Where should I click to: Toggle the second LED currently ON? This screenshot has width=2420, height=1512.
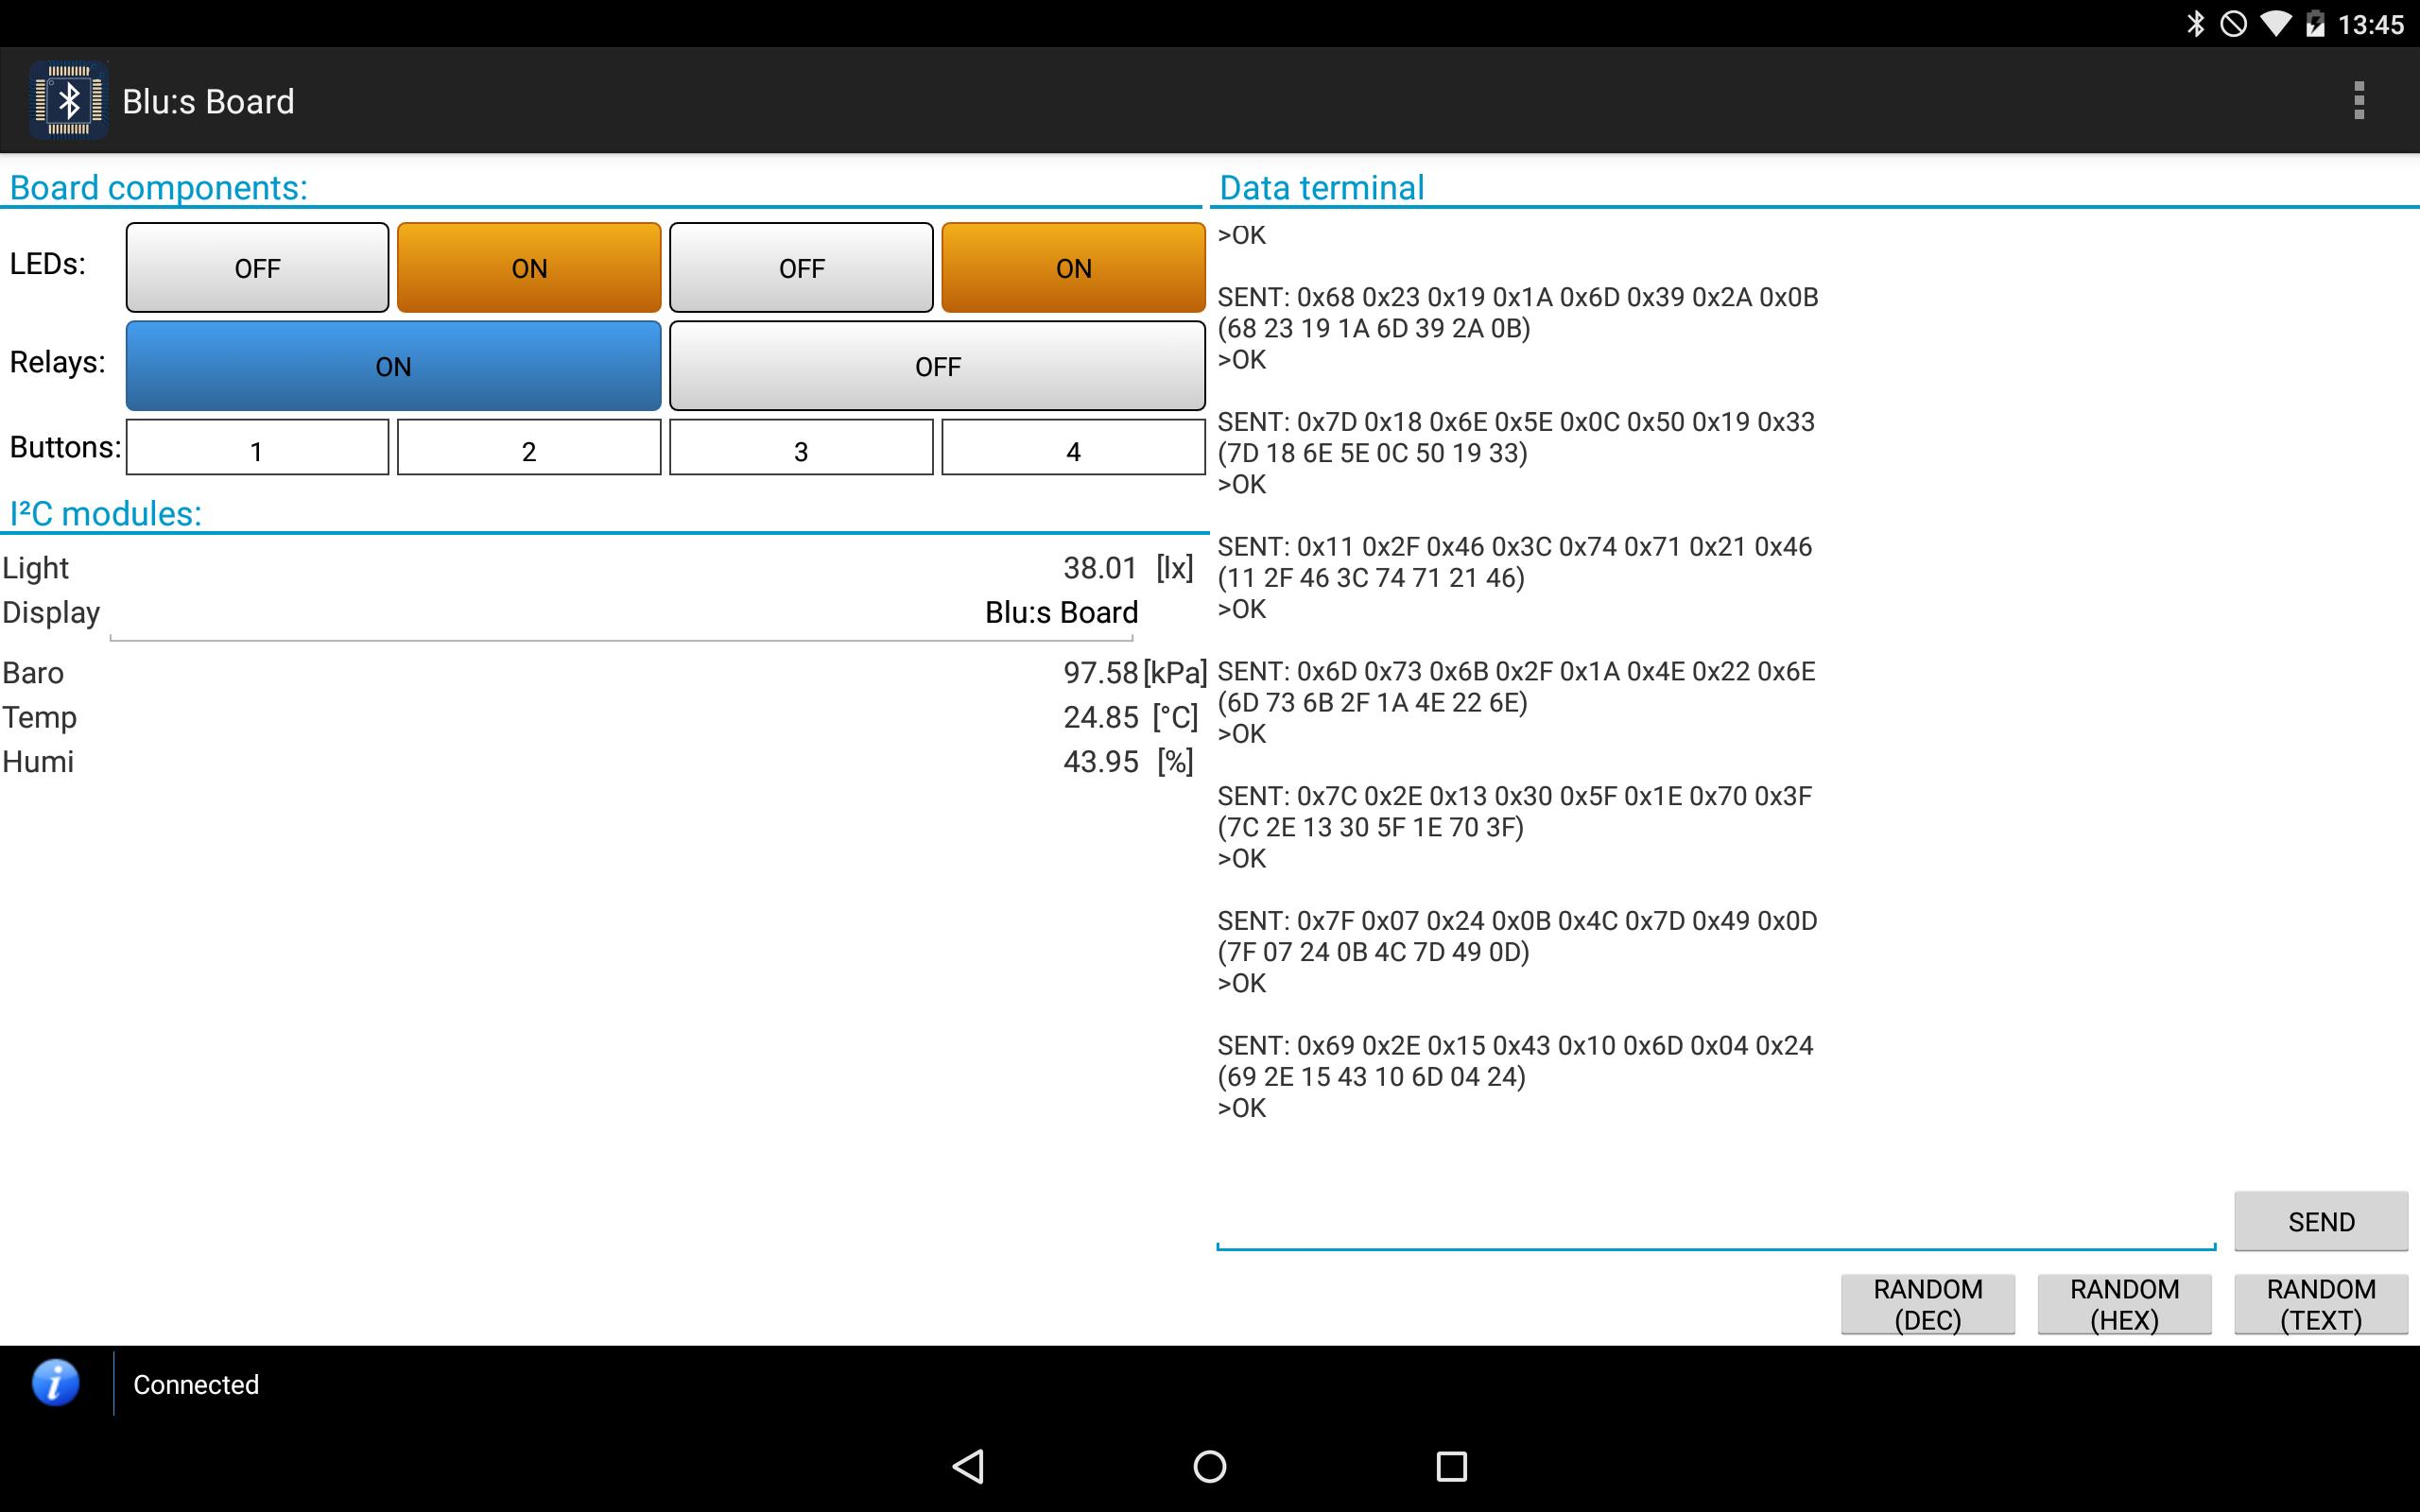pyautogui.click(x=529, y=267)
